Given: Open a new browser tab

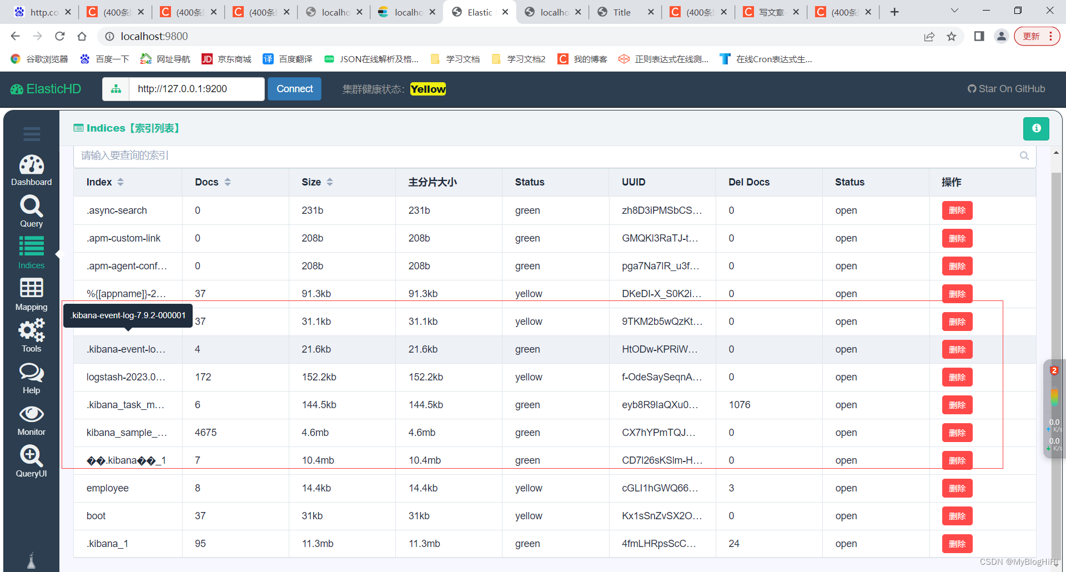Looking at the screenshot, I should pos(894,12).
